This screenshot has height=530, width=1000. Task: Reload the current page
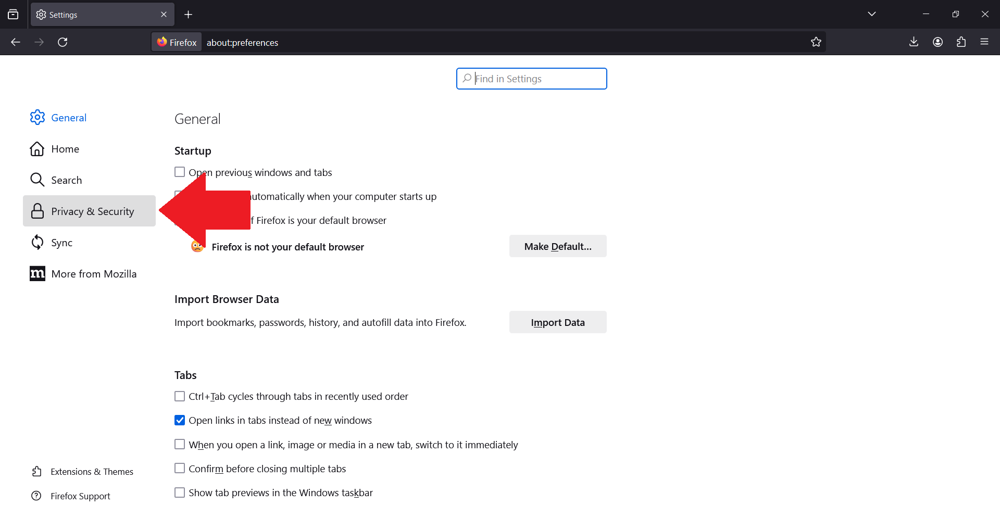[x=63, y=42]
